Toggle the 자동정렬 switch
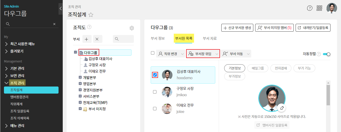Viewport: 341px width, 132px height. (x=327, y=54)
